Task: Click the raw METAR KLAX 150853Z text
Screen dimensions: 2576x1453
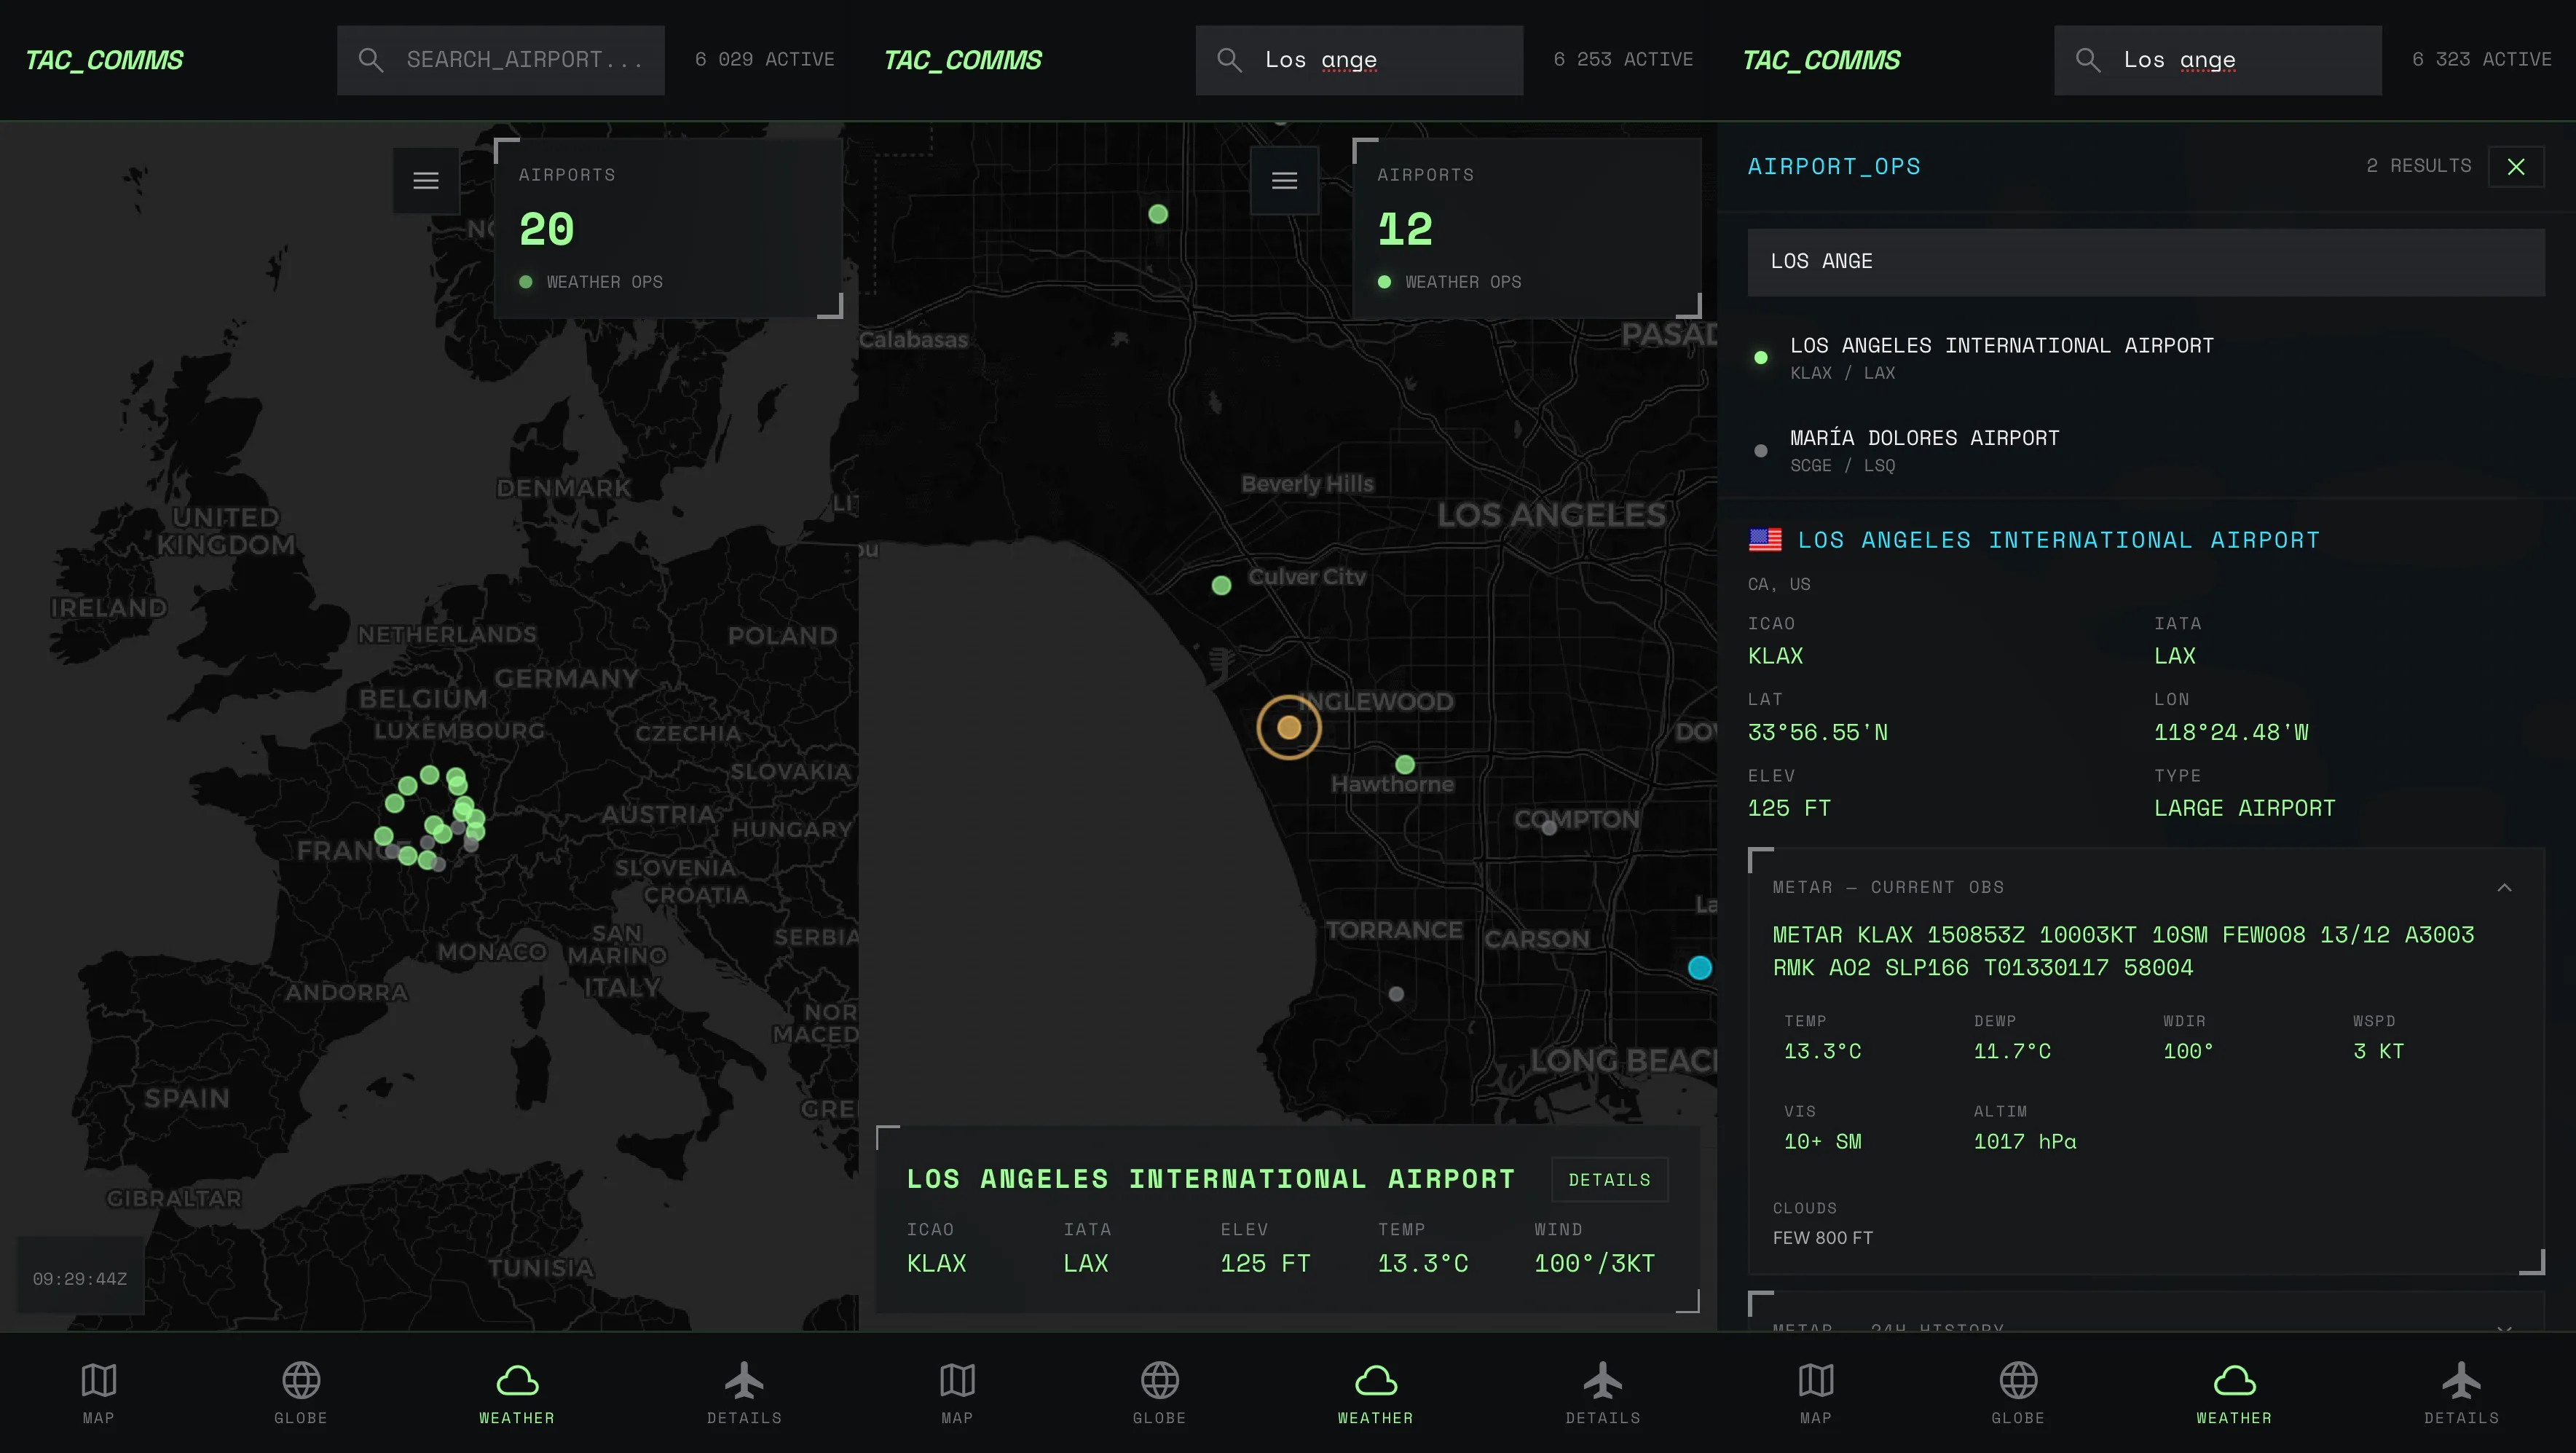Action: click(2123, 951)
